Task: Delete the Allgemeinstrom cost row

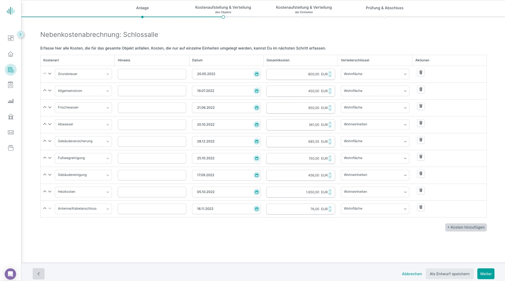Action: 421,89
